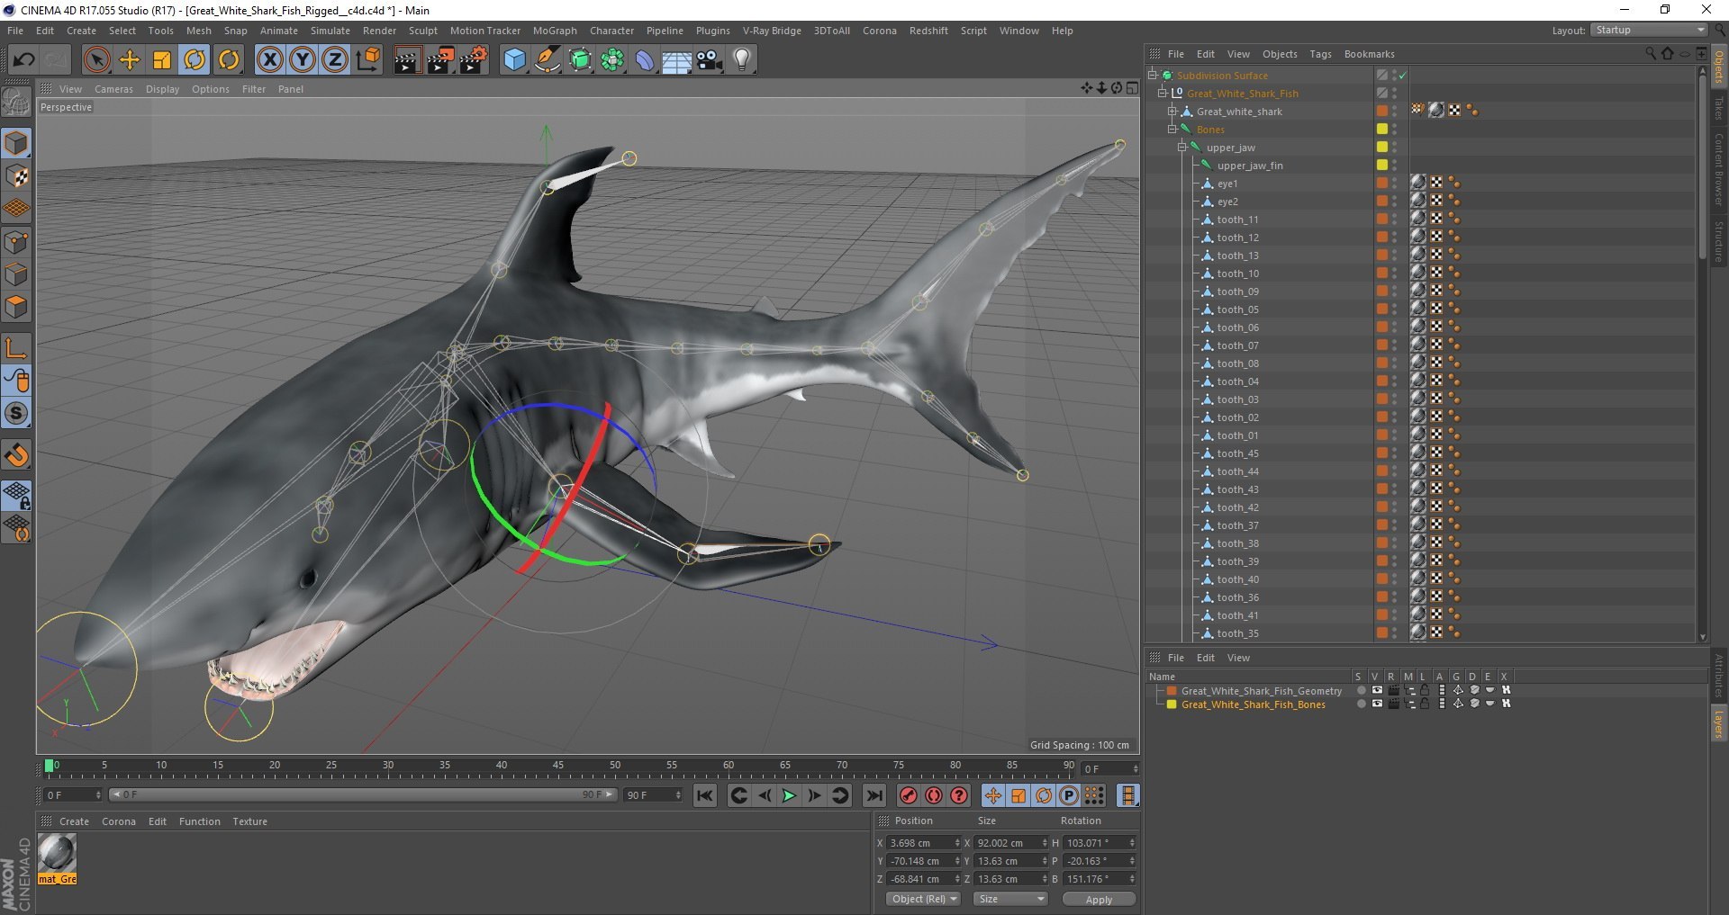
Task: Toggle Y axis lock
Action: coord(303,60)
